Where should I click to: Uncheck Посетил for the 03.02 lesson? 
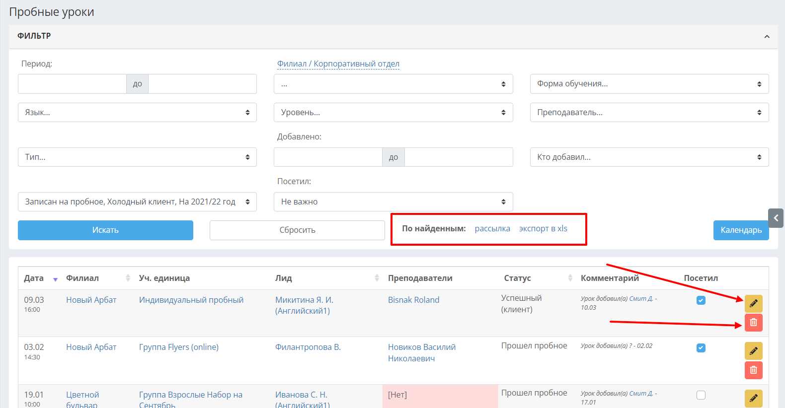(x=701, y=348)
